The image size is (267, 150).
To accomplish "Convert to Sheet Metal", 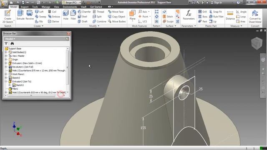I will coord(255,17).
